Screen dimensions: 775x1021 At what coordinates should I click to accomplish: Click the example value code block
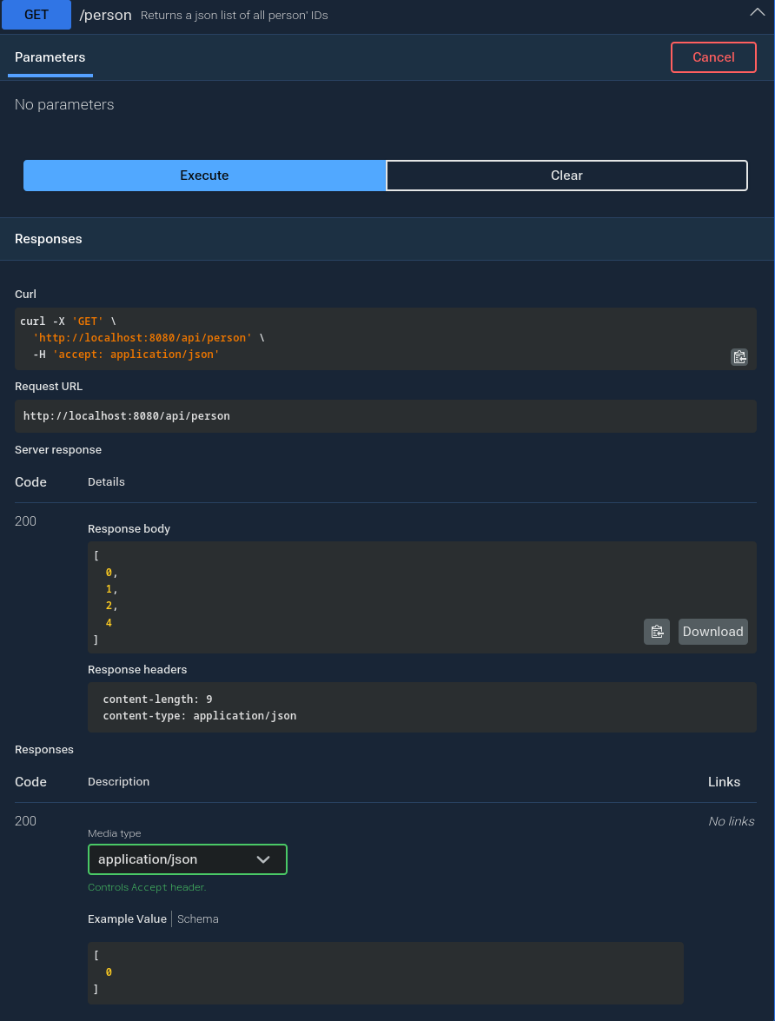coord(385,972)
